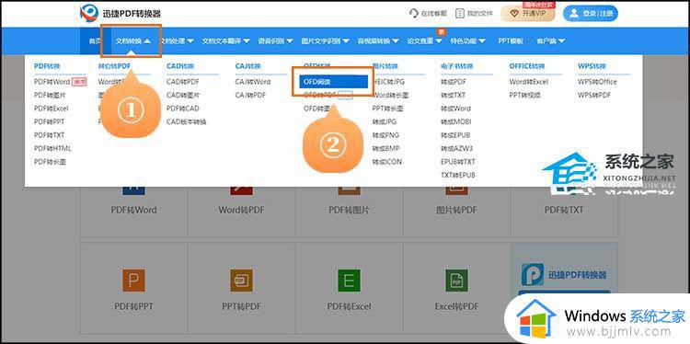Choose PDF转Word in the PDF转换 column

point(52,82)
